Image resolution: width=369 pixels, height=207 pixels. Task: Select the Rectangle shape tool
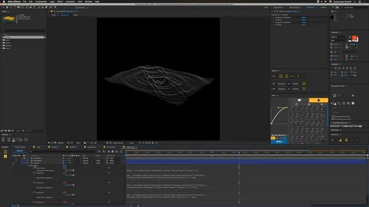tap(27, 7)
